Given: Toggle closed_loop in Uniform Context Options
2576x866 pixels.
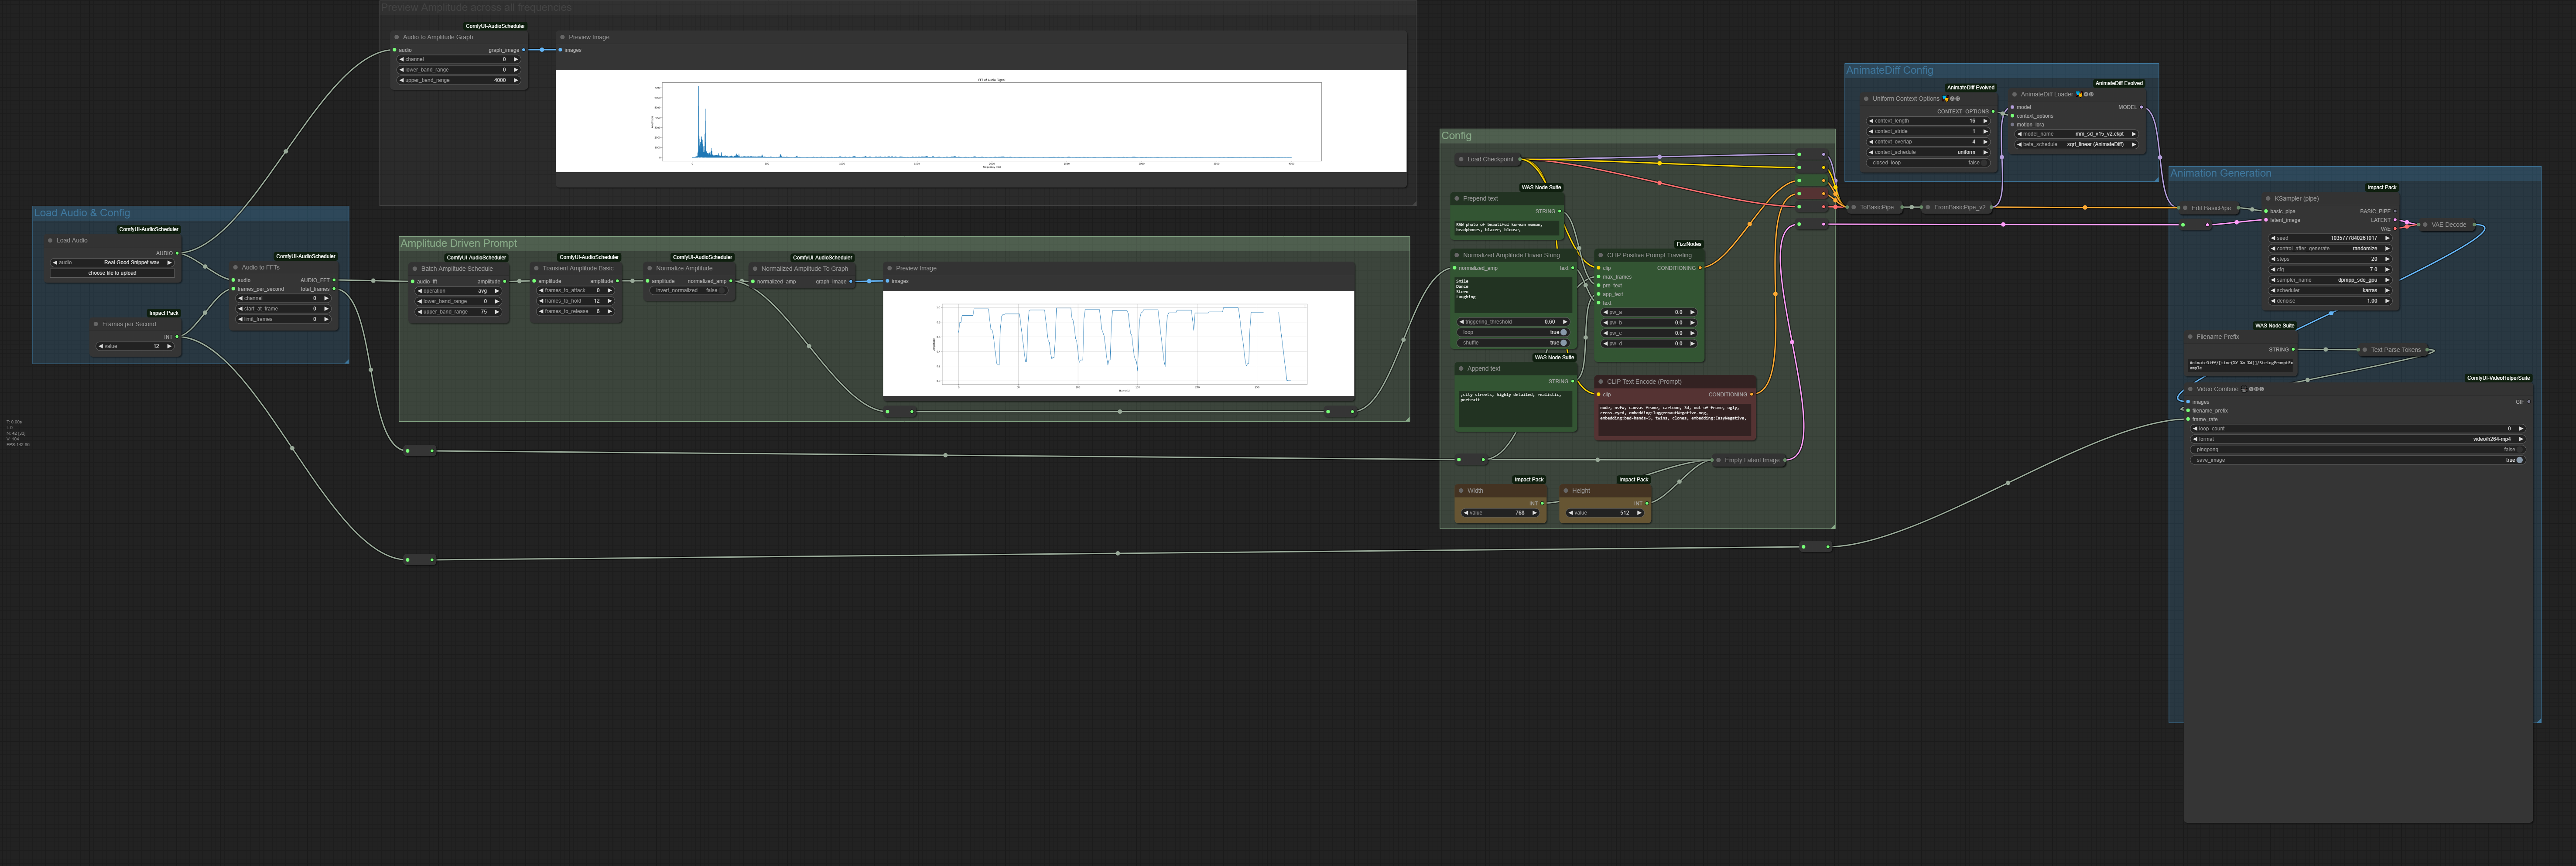Looking at the screenshot, I should coord(1984,163).
